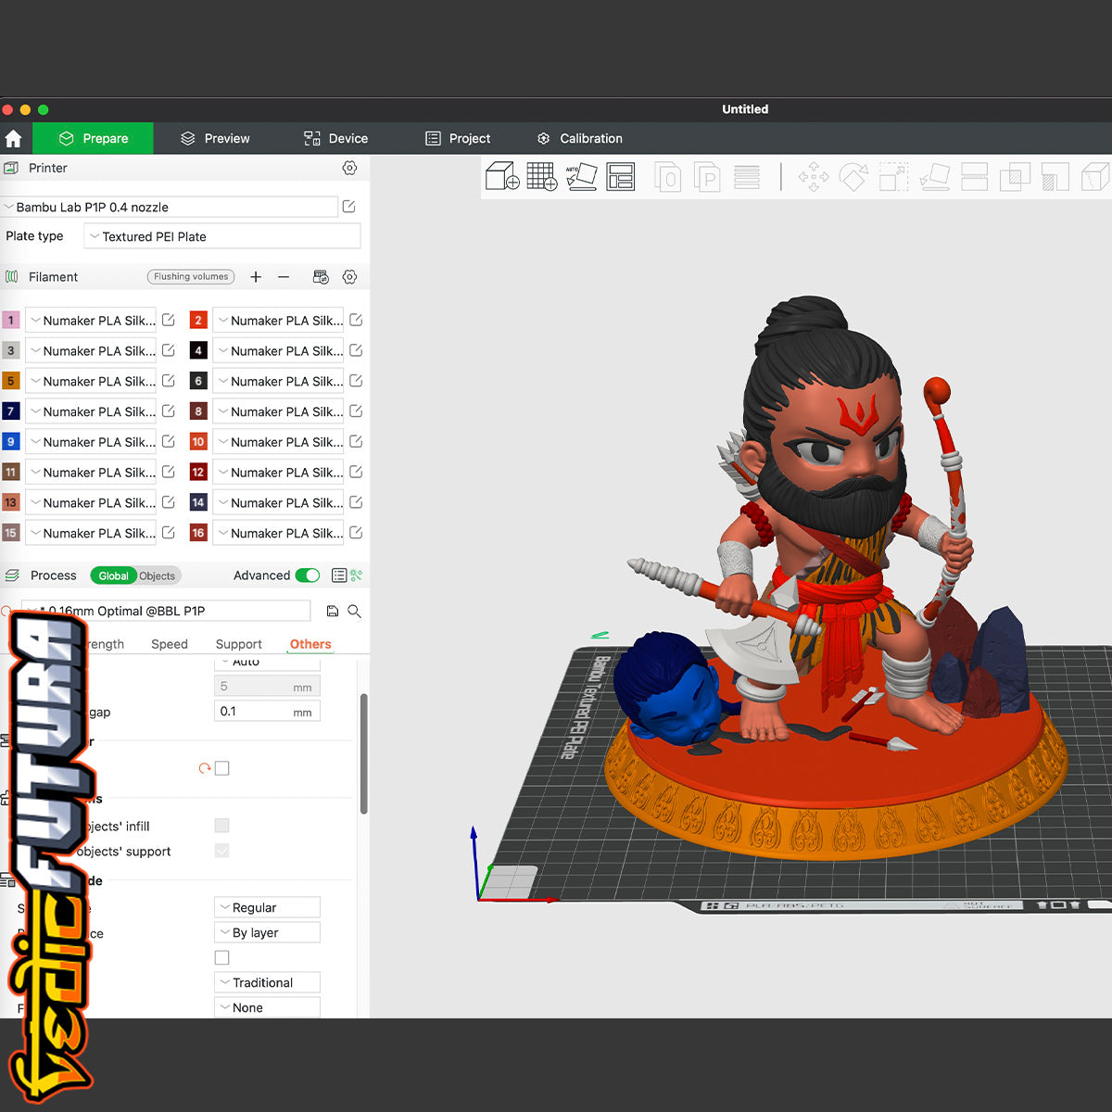Open the Textured PEI Plate dropdown
The image size is (1112, 1112).
(222, 236)
